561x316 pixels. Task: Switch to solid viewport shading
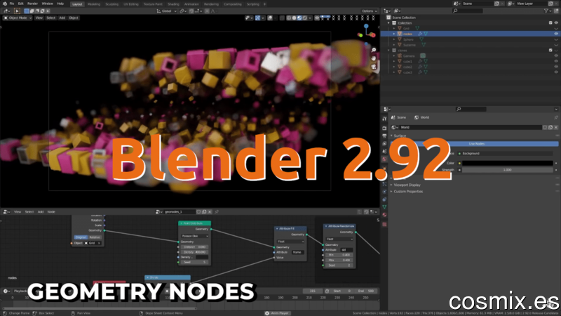tap(294, 18)
